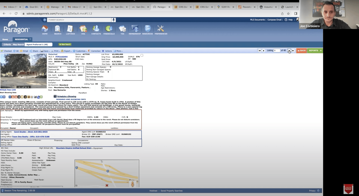Show next photo in listing thumbnail
The width and height of the screenshot is (359, 196).
(x=28, y=87)
